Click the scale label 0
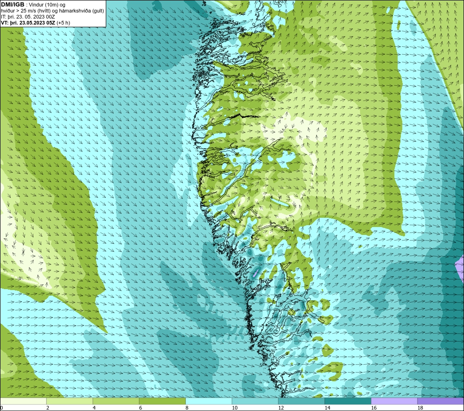 pyautogui.click(x=1, y=408)
